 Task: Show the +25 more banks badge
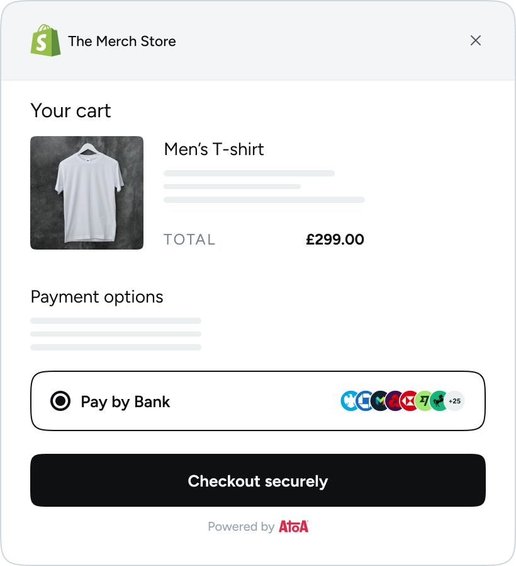click(455, 401)
